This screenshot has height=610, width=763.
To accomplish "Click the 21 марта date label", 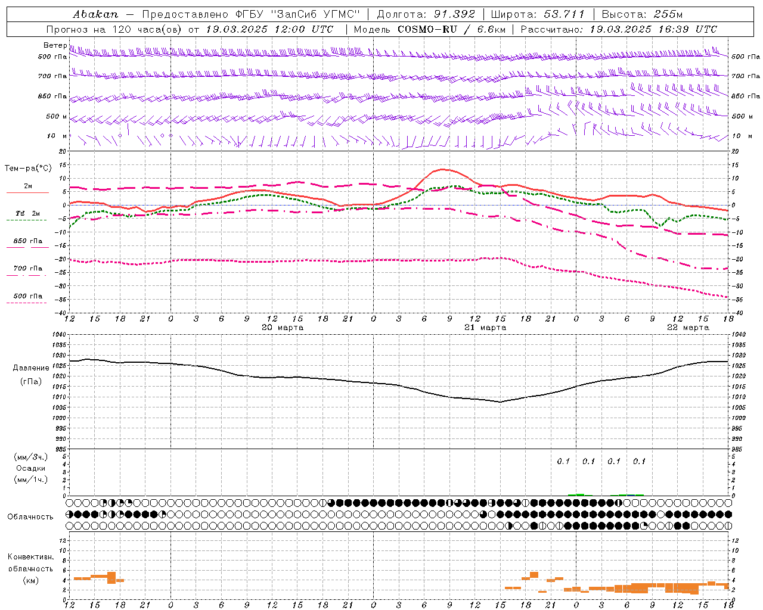I will point(485,328).
